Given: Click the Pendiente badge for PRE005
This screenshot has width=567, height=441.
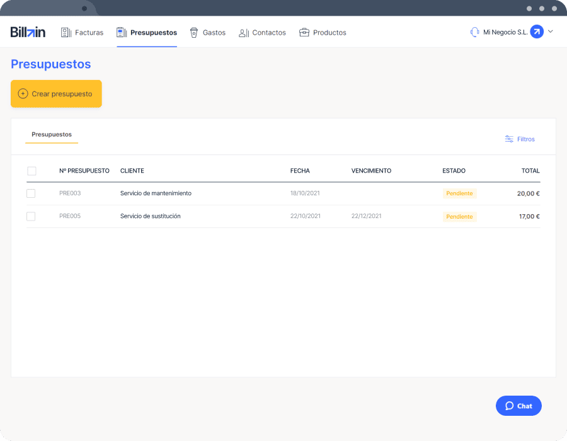Looking at the screenshot, I should click(x=460, y=217).
